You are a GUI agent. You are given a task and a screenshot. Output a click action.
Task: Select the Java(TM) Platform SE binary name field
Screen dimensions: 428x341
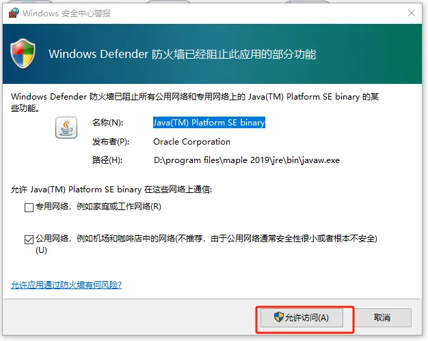[x=209, y=123]
